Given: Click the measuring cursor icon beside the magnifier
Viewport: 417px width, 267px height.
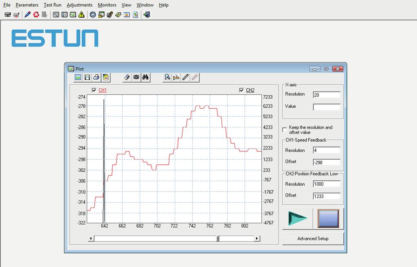Looking at the screenshot, I should (176, 77).
